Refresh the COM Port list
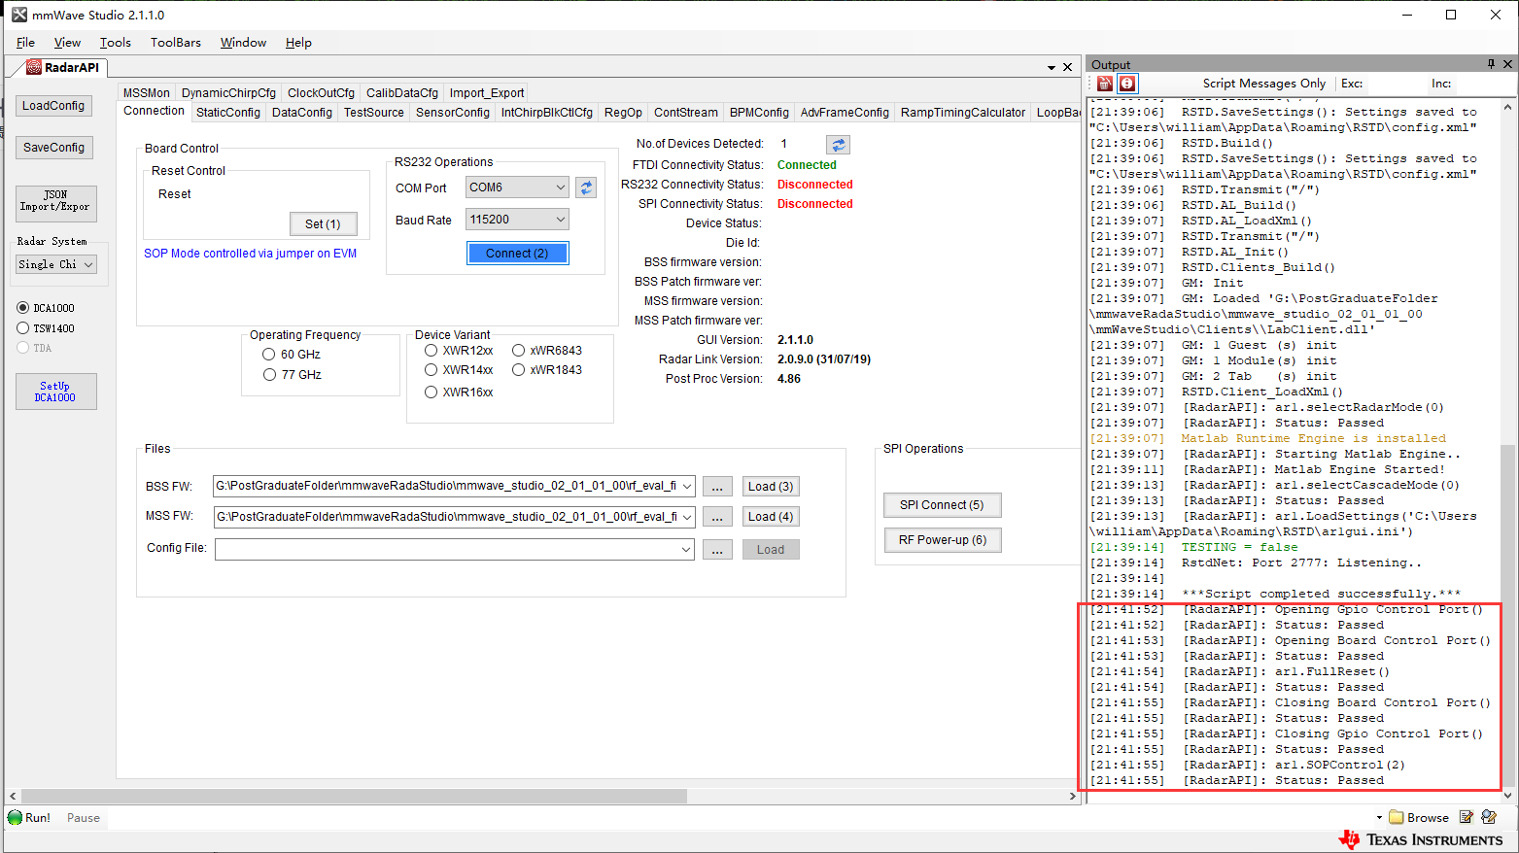 tap(586, 188)
